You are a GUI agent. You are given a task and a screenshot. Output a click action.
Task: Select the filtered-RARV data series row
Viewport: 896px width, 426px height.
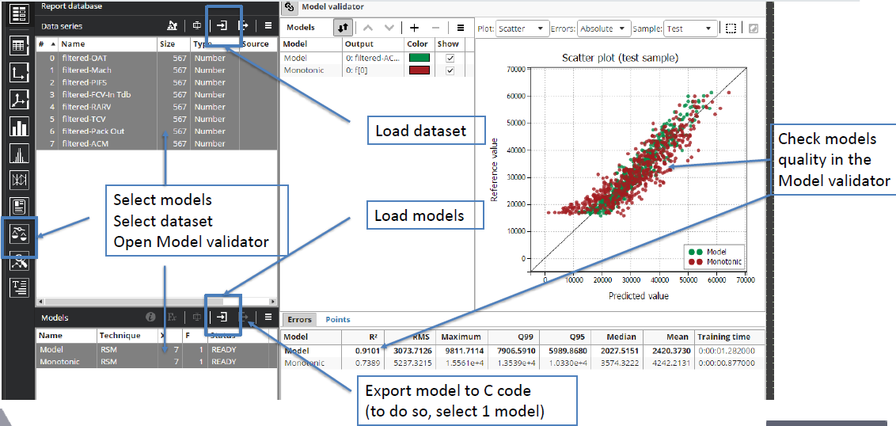coord(157,107)
